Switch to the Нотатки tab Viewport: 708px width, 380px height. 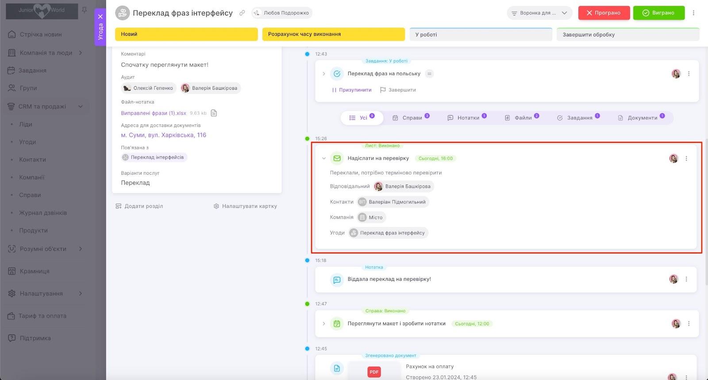point(467,118)
